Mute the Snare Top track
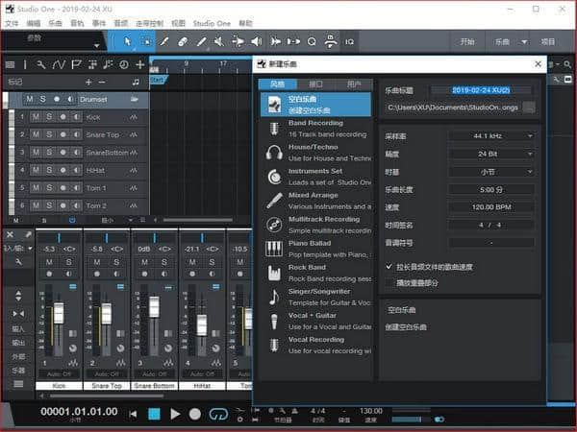577x432 pixels. 35,134
